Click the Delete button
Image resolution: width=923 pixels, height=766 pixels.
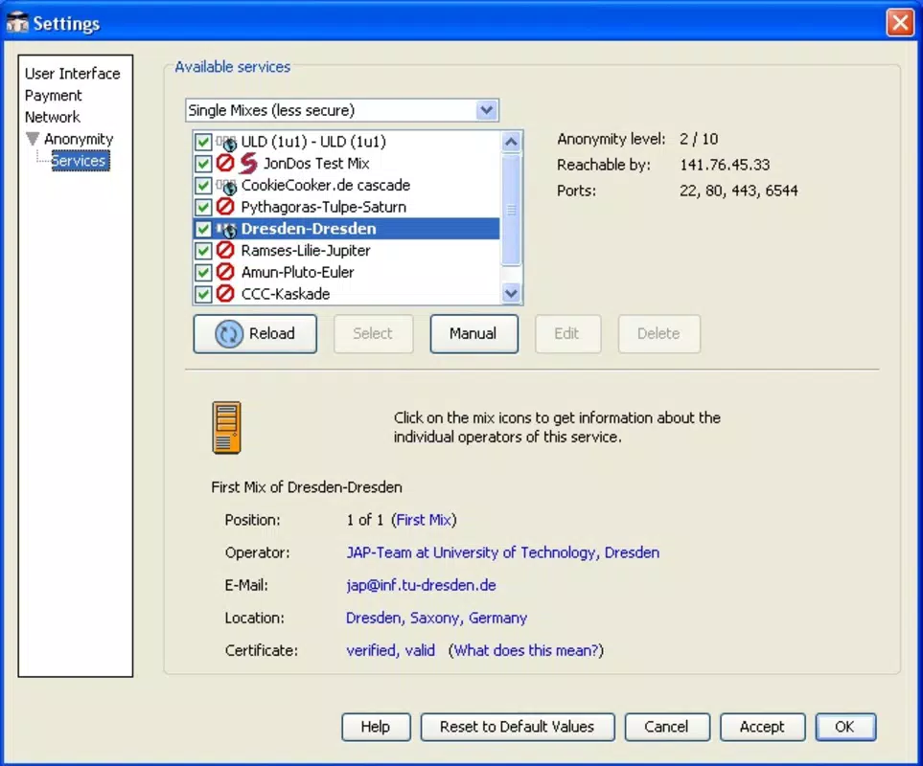click(658, 333)
